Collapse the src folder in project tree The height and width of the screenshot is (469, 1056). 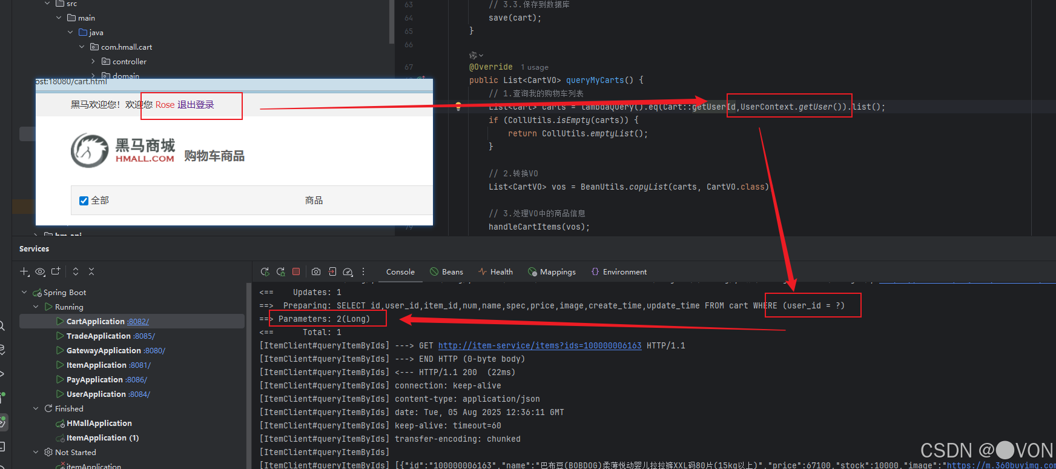(47, 4)
